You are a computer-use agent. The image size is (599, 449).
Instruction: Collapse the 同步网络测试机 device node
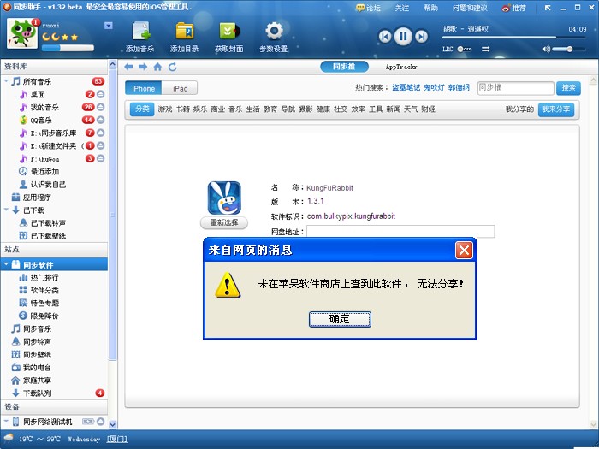[x=6, y=421]
